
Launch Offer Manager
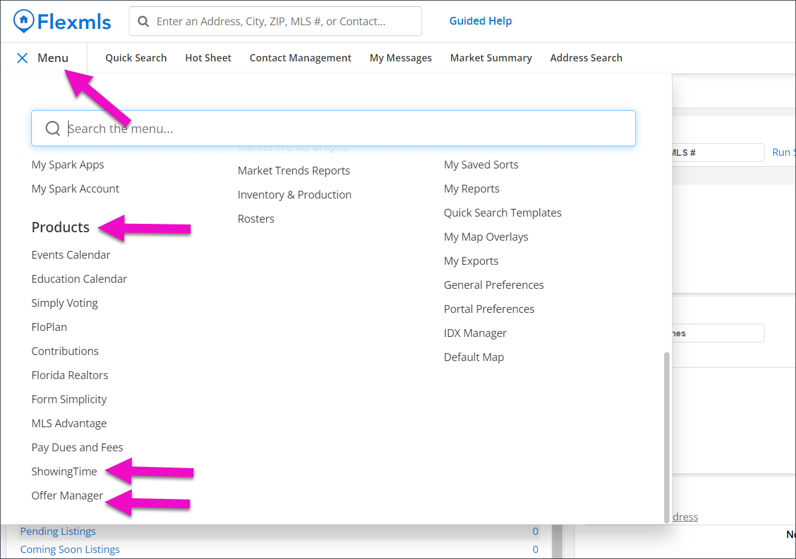pos(67,496)
